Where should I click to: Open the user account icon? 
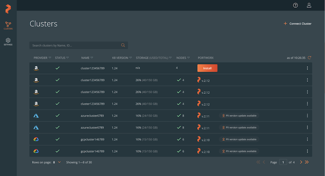[x=309, y=5]
